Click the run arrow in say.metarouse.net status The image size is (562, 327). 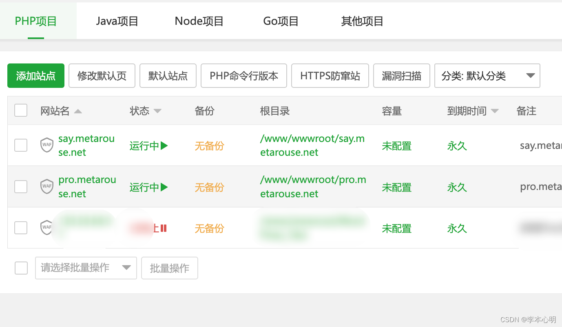164,146
